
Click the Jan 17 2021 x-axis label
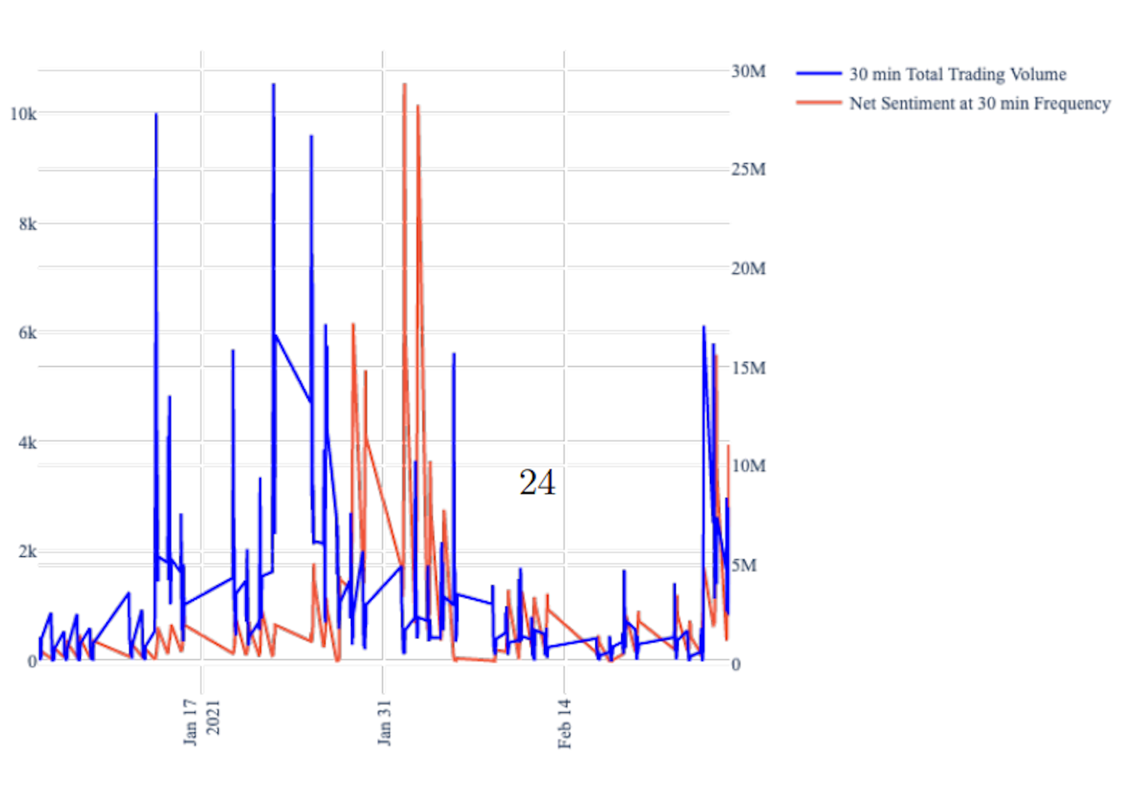201,722
